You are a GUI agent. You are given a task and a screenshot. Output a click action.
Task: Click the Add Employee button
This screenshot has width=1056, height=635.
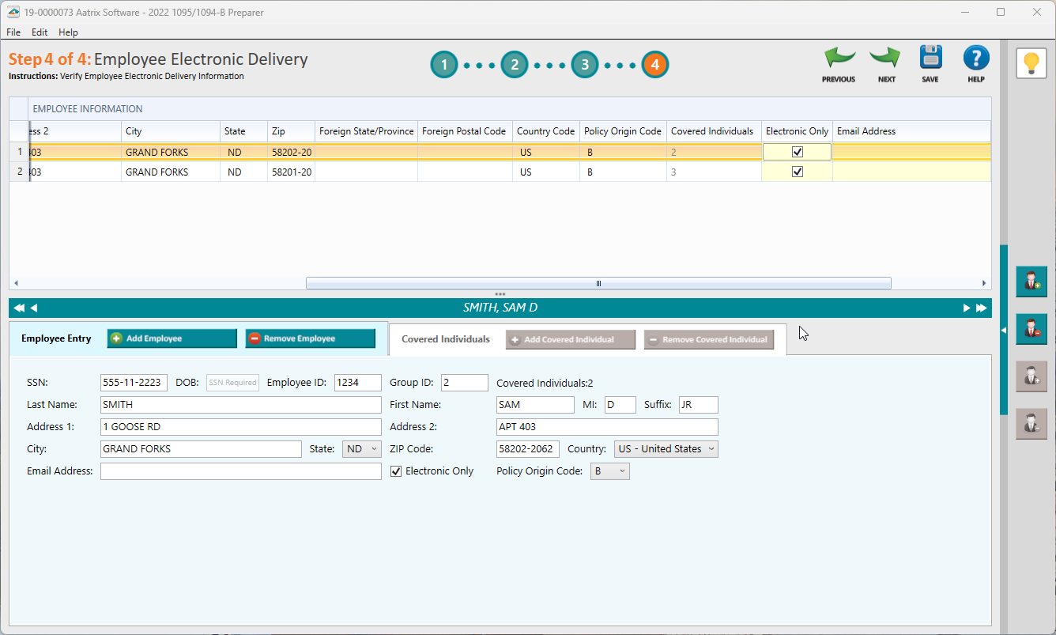[x=172, y=338]
